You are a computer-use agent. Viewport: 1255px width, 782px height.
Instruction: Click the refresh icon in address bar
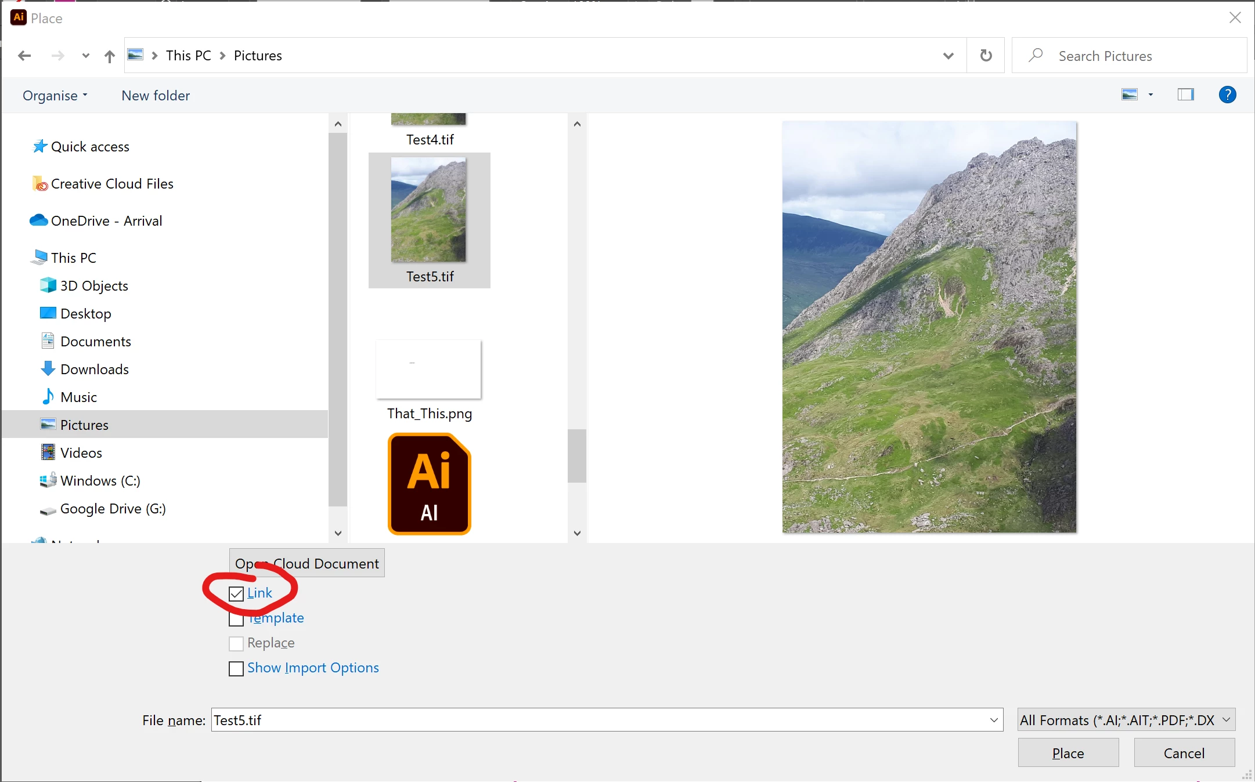coord(986,56)
